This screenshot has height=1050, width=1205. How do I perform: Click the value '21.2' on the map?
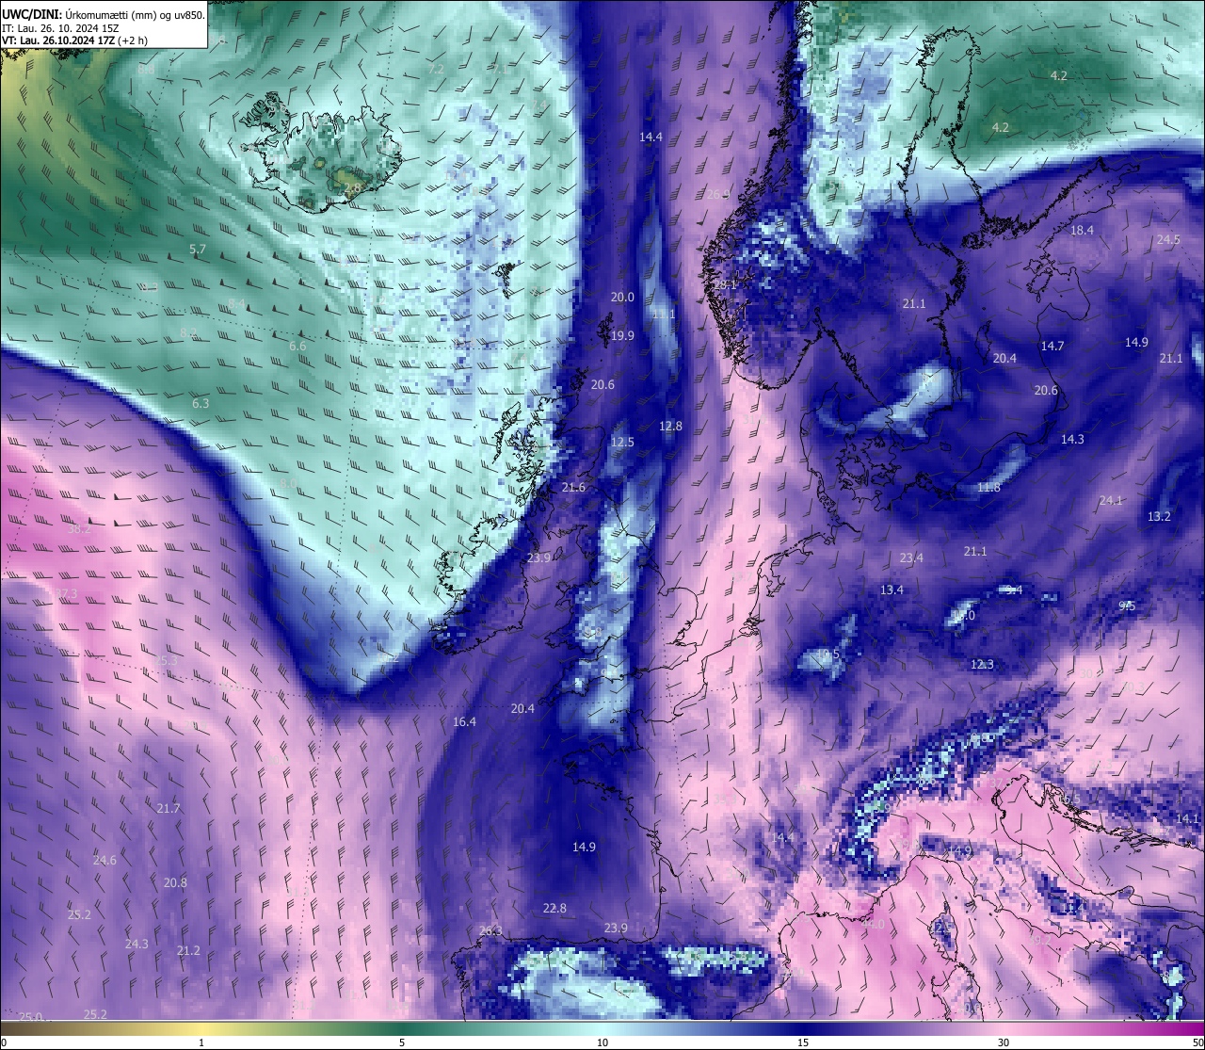(x=188, y=951)
